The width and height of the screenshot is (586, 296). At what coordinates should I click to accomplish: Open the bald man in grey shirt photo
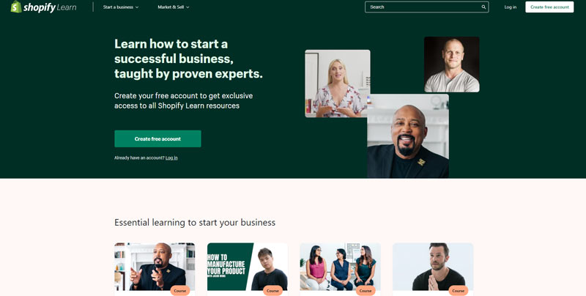click(451, 64)
